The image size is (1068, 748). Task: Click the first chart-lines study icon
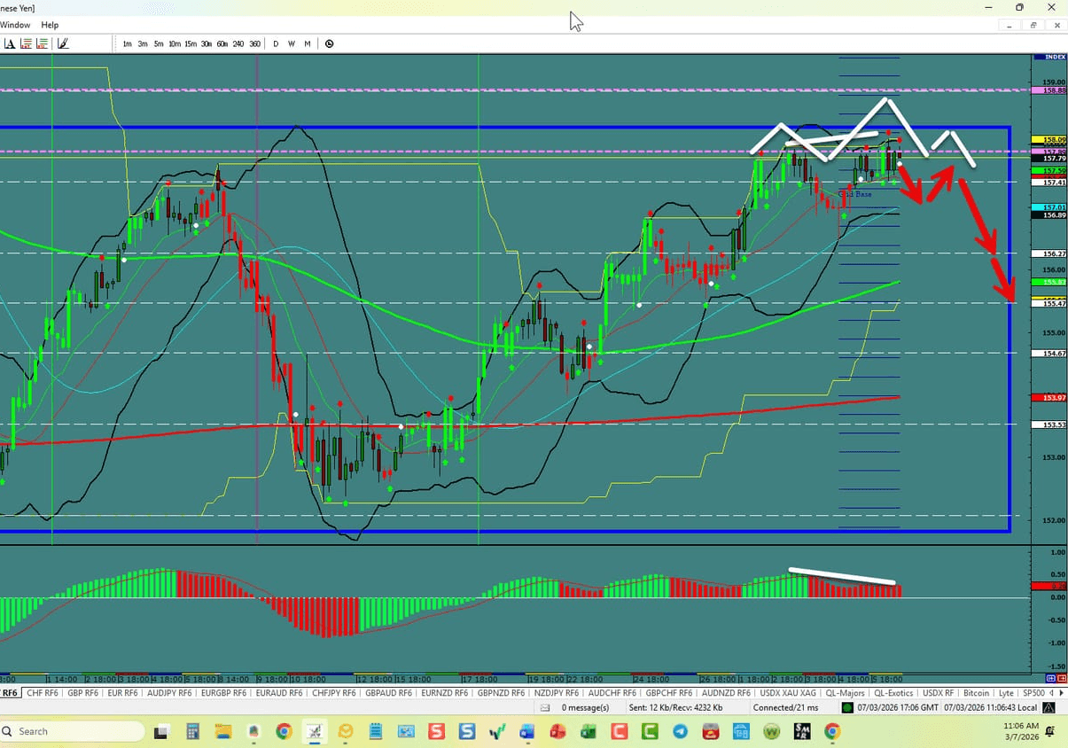(x=25, y=43)
